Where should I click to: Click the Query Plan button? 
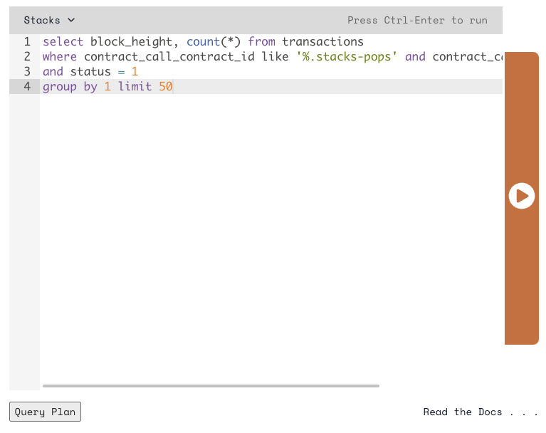click(46, 412)
